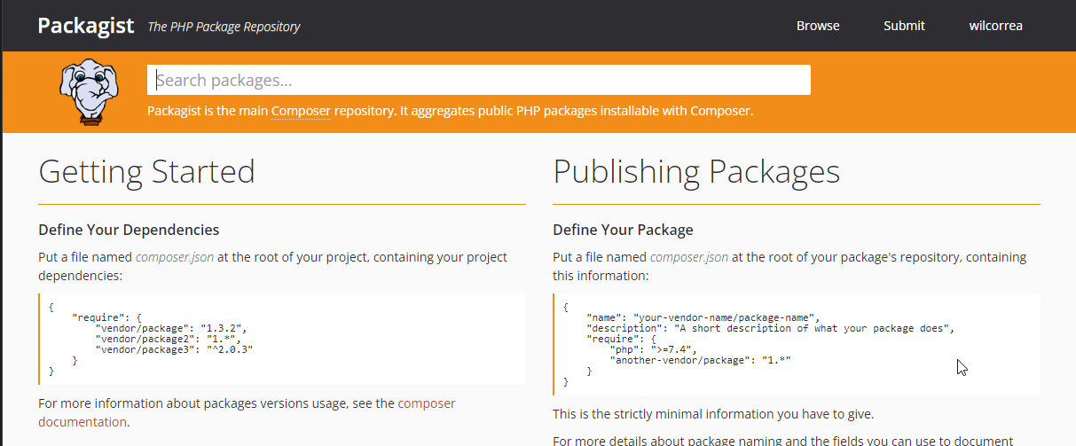Click the "description" line in the package code
1076x446 pixels.
770,328
